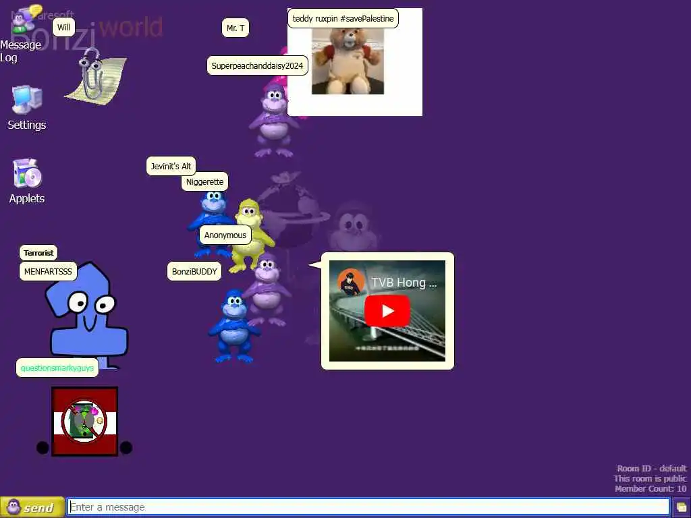Click the "Mr. T" name tag
Screen dimensions: 691x518
236,28
